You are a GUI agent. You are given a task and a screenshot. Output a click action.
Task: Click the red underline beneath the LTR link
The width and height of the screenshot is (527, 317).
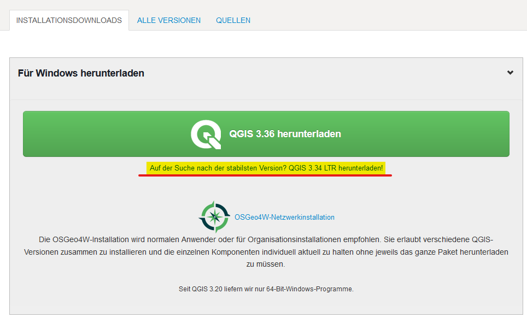click(x=266, y=177)
